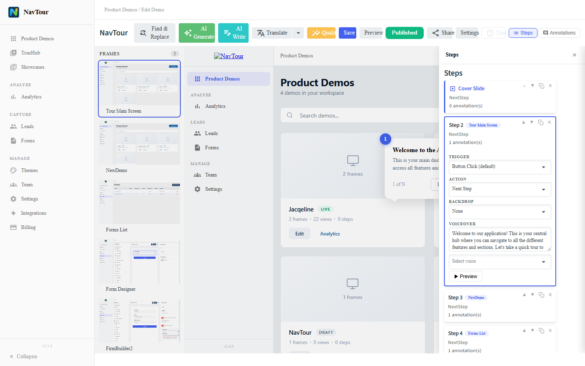Viewport: 585px width, 366px height.
Task: Switch to the Annotations panel tab
Action: tap(559, 33)
